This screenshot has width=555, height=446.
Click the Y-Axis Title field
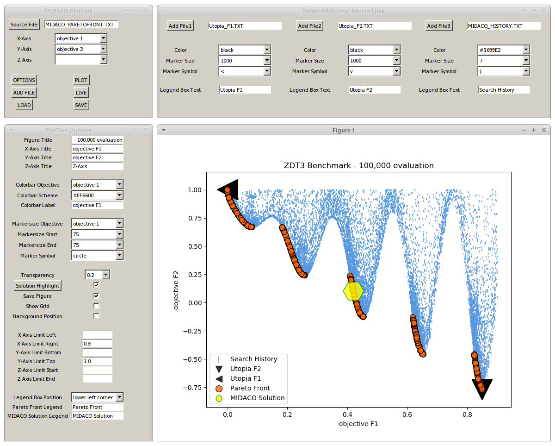(98, 157)
